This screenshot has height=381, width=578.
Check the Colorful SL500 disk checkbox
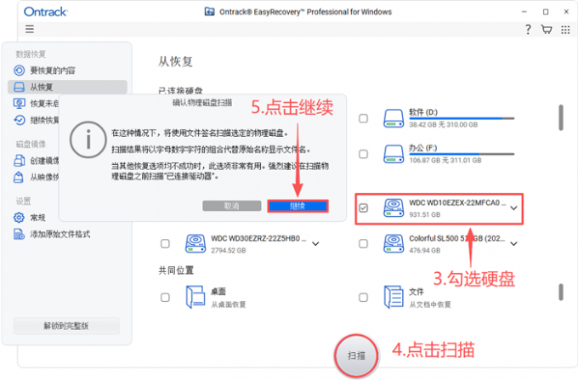pos(364,244)
